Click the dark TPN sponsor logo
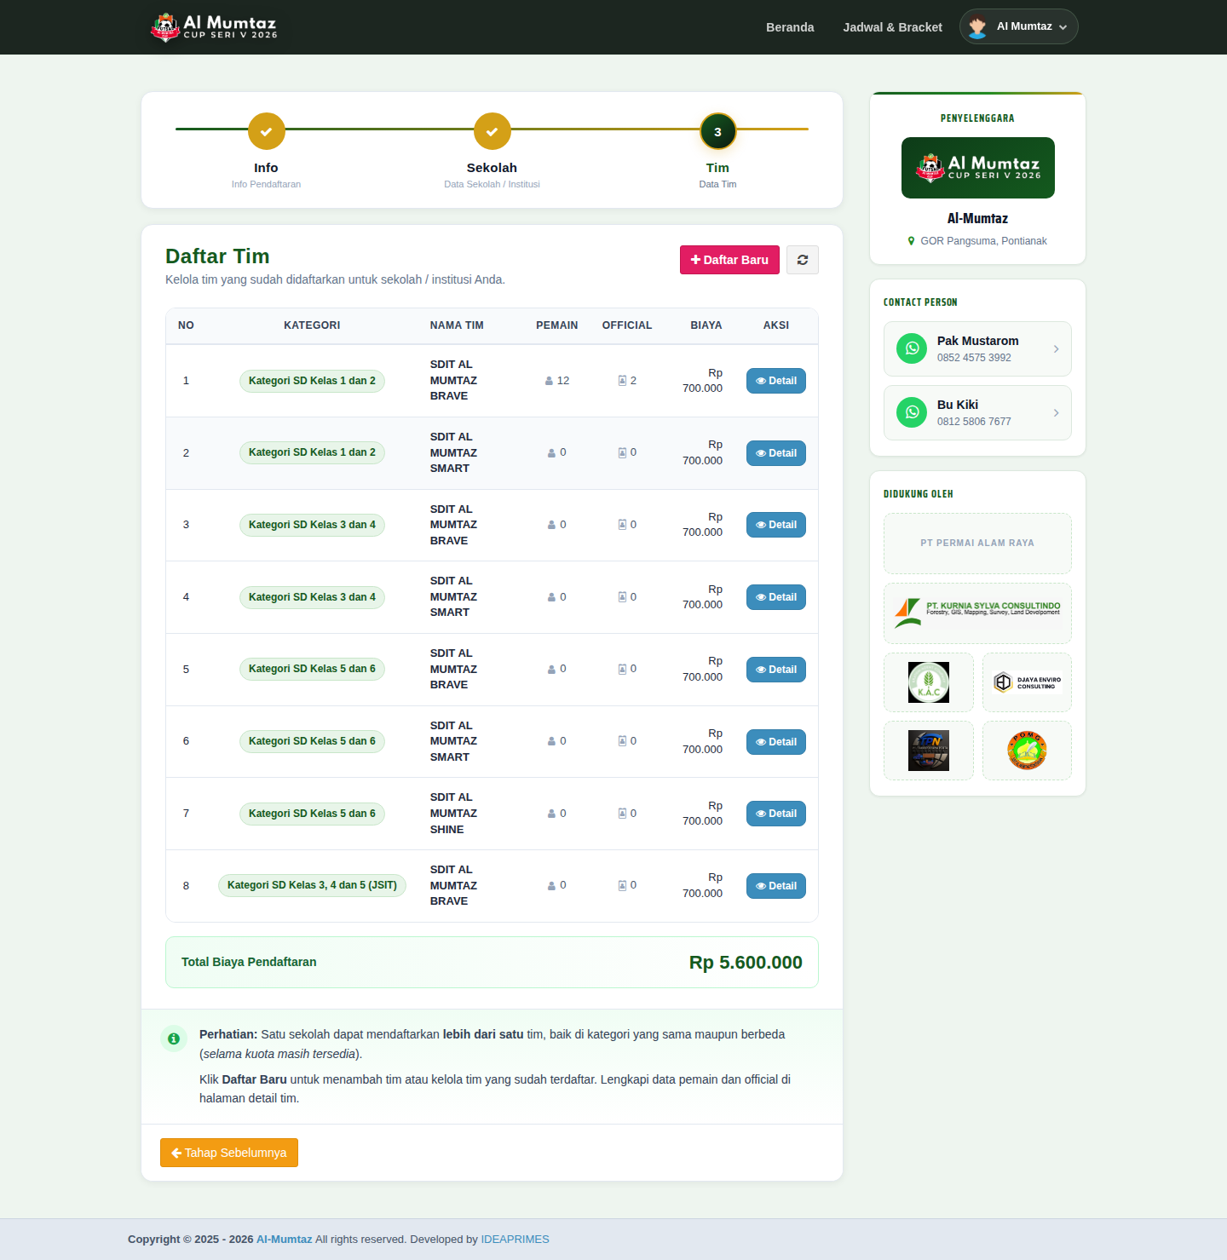The width and height of the screenshot is (1227, 1260). pos(929,751)
